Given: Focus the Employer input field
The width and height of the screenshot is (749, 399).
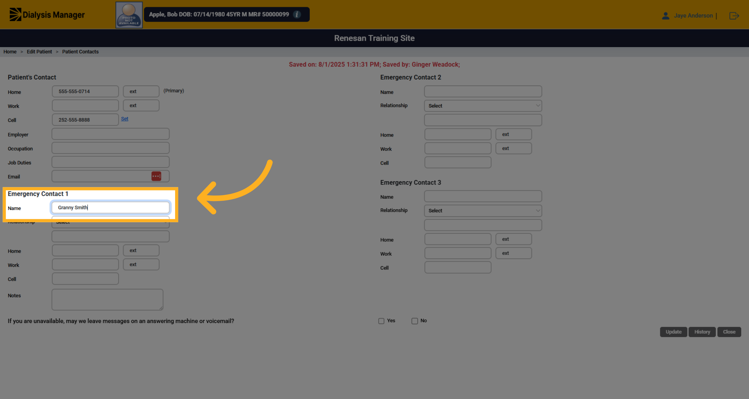Looking at the screenshot, I should [x=110, y=134].
